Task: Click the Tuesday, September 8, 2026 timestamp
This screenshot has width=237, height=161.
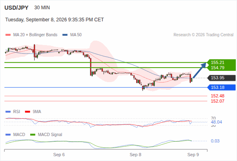Action: tap(54, 20)
